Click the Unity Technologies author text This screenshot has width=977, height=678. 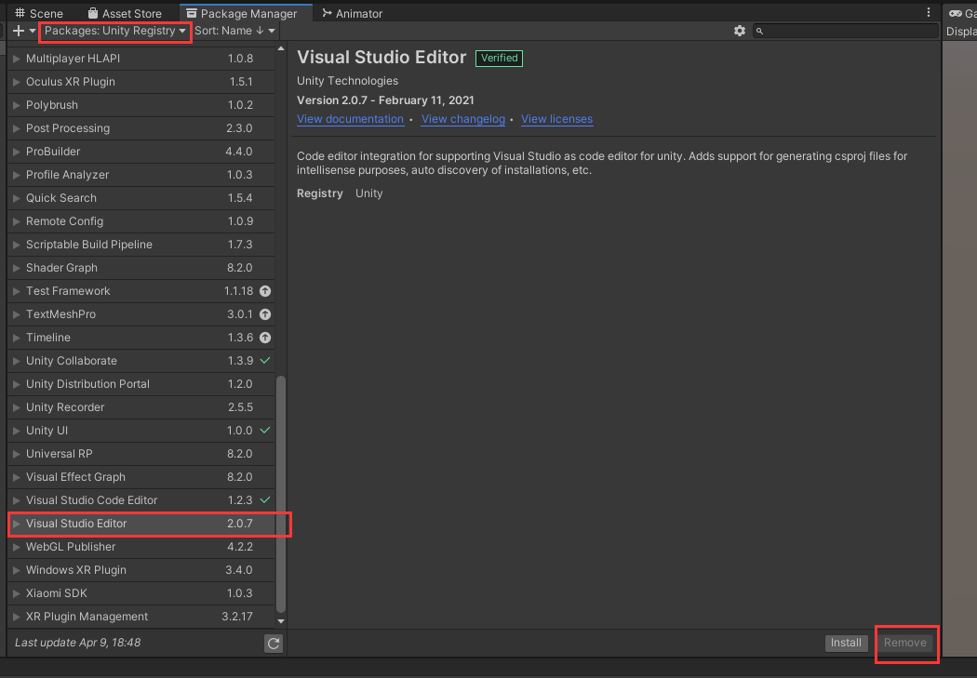[x=347, y=81]
